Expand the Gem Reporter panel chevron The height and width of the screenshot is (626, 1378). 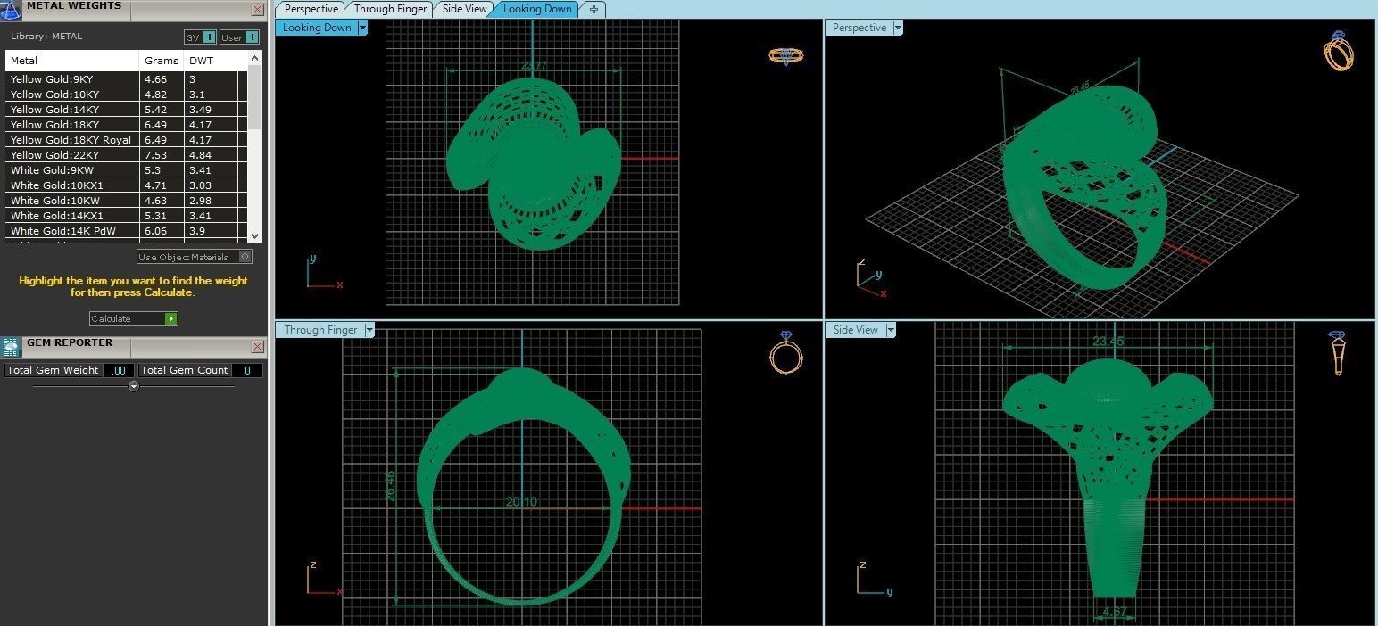pos(134,386)
